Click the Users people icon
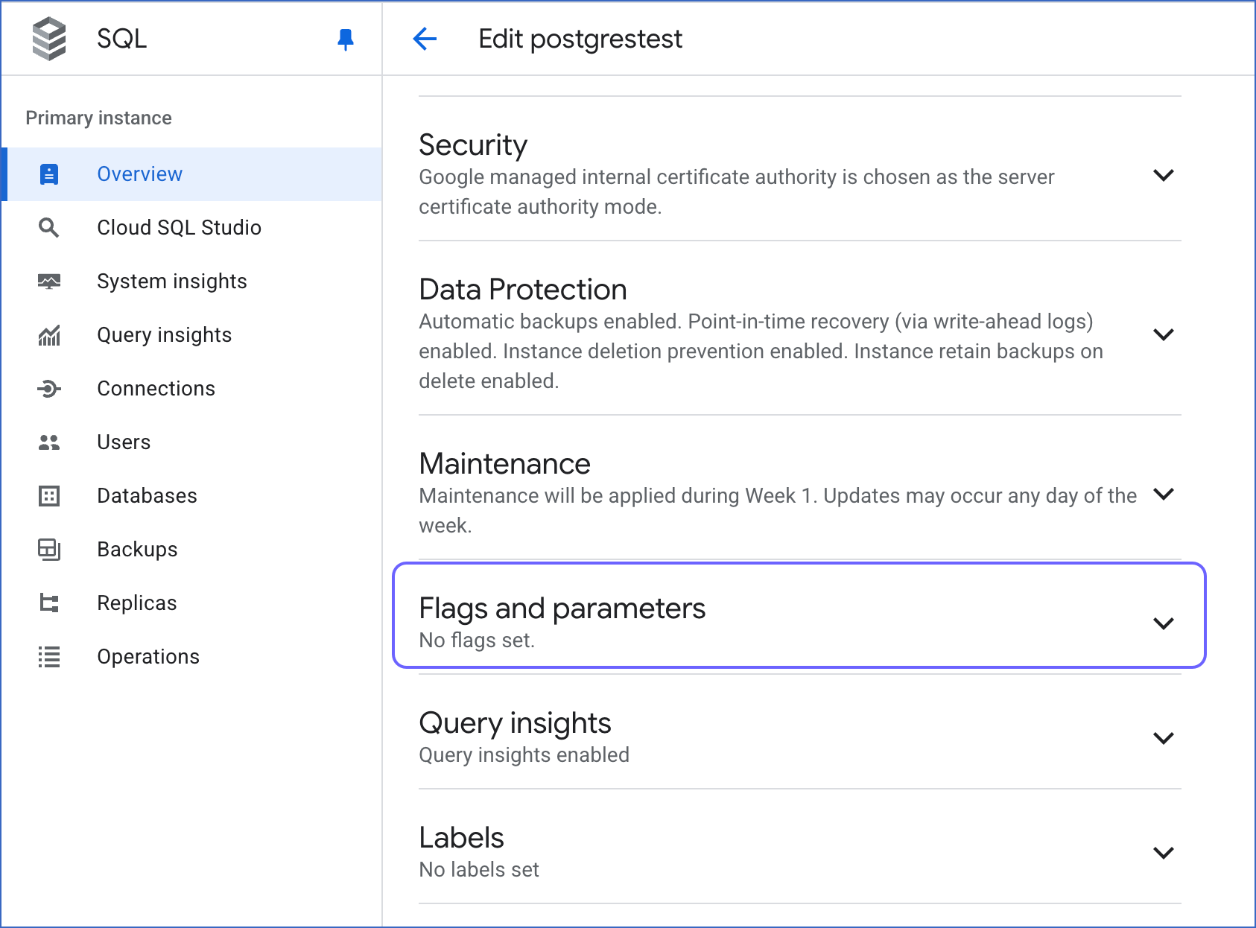The image size is (1256, 928). click(49, 442)
